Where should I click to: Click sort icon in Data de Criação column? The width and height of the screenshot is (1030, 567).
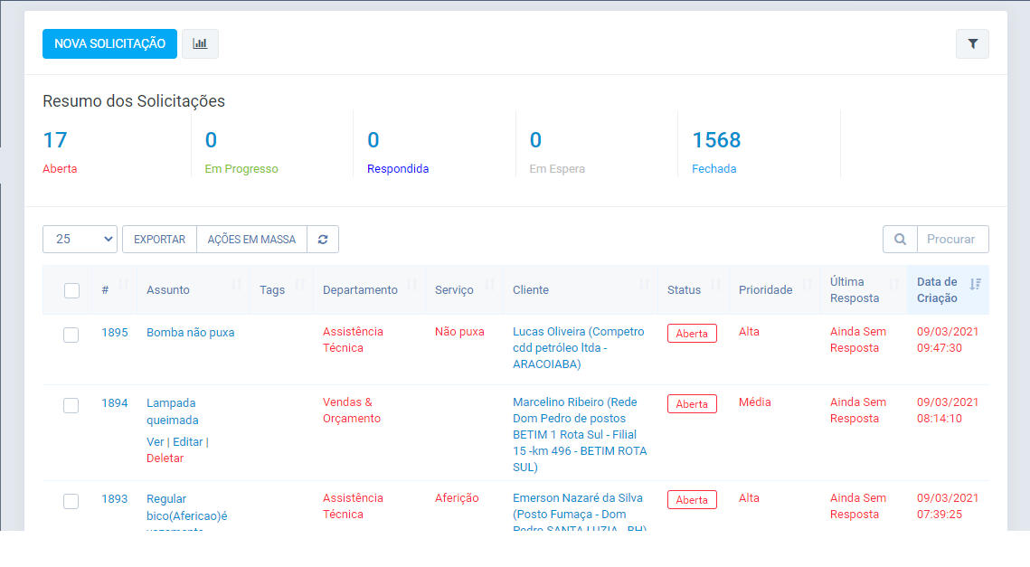(975, 284)
